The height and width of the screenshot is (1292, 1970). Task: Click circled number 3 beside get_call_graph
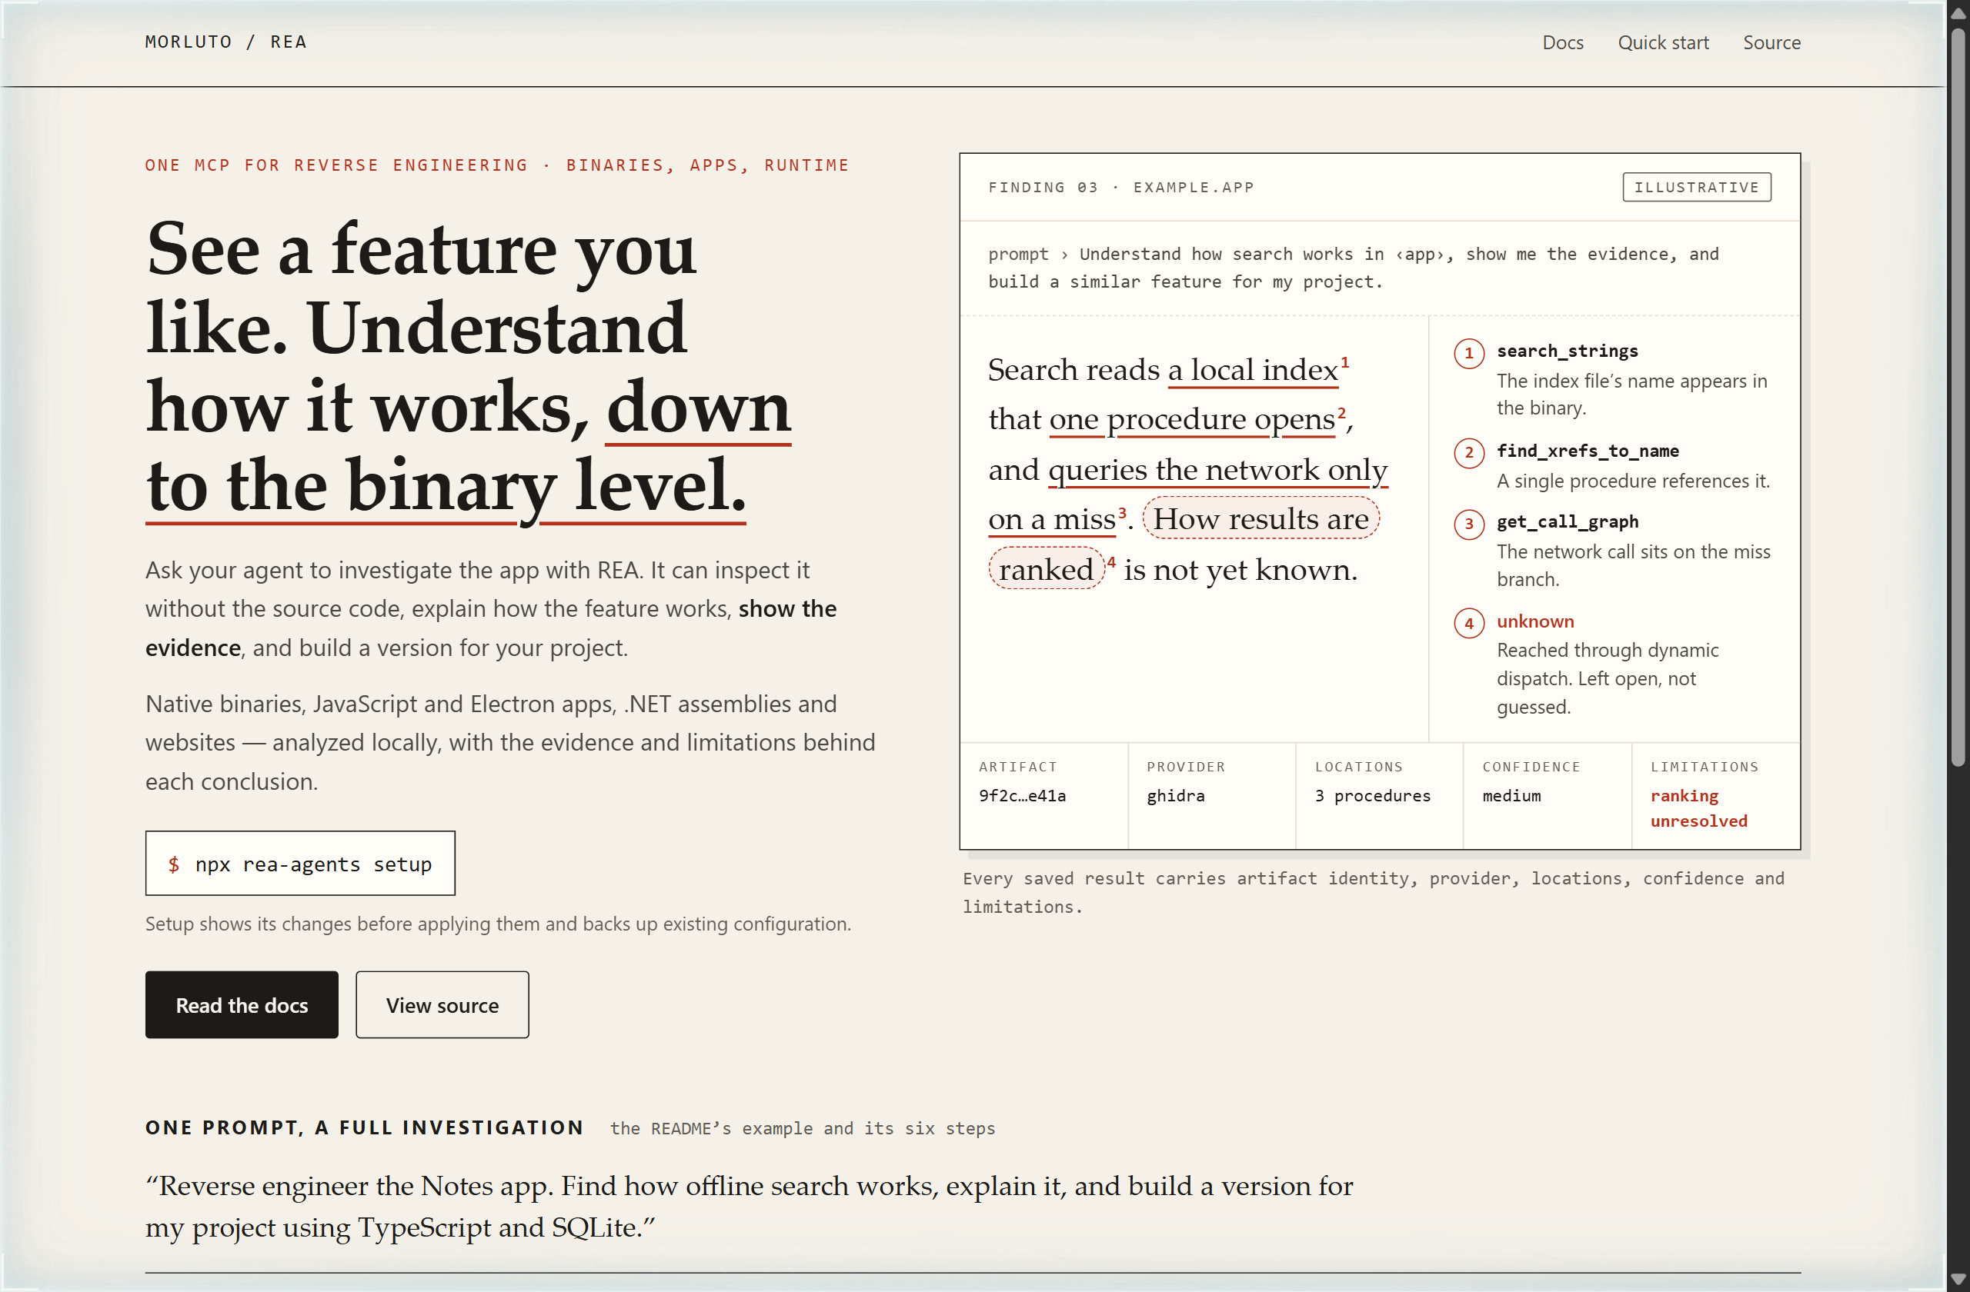[1468, 524]
